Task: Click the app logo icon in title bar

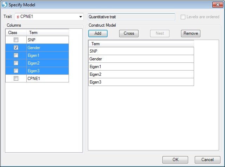Action: click(4, 5)
